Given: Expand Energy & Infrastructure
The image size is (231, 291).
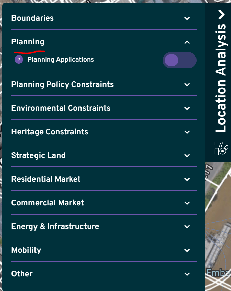Looking at the screenshot, I should pos(187,227).
